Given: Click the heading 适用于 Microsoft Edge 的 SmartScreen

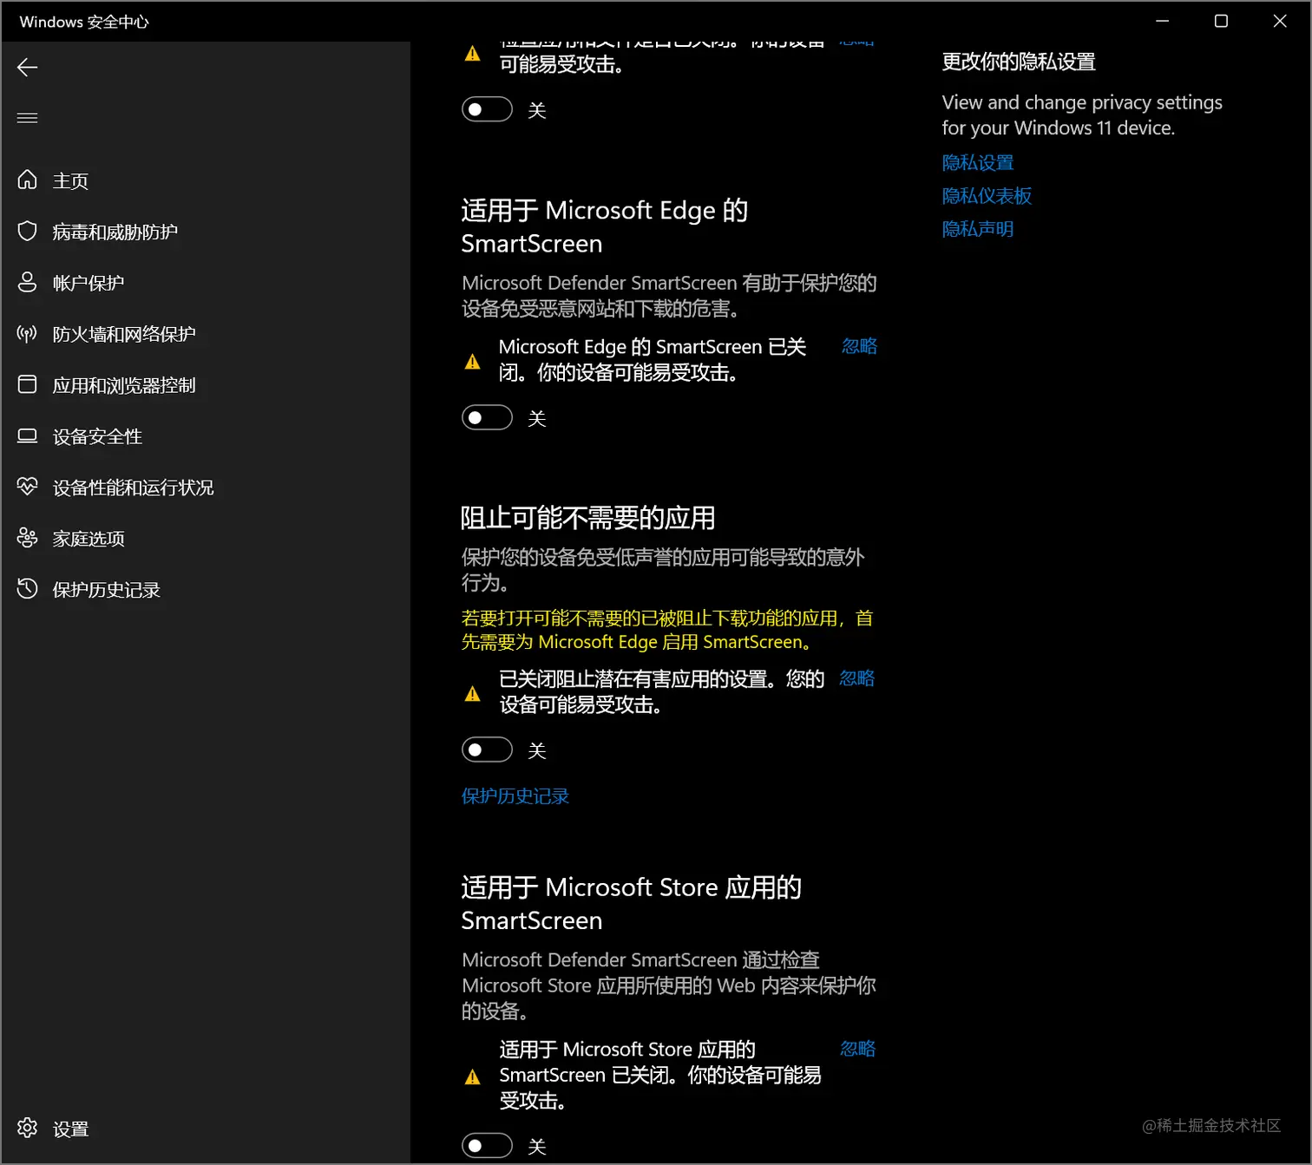Looking at the screenshot, I should pos(605,226).
